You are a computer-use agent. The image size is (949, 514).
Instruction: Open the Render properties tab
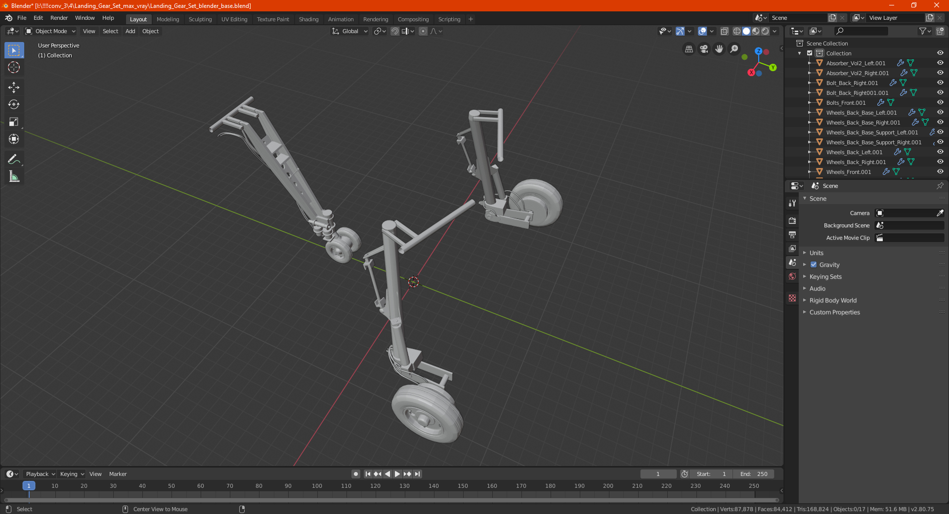(792, 220)
